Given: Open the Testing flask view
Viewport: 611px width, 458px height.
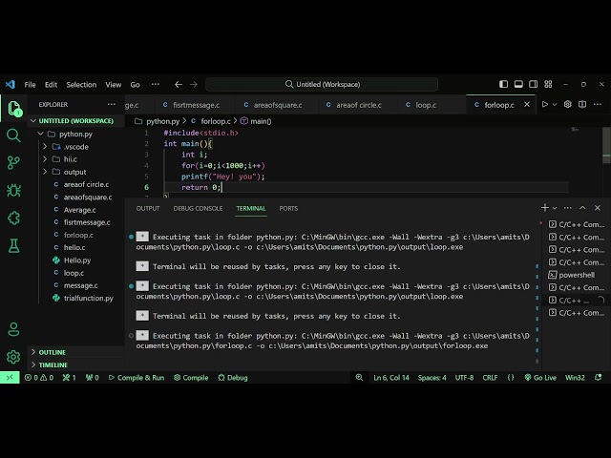Looking at the screenshot, I should 13,246.
